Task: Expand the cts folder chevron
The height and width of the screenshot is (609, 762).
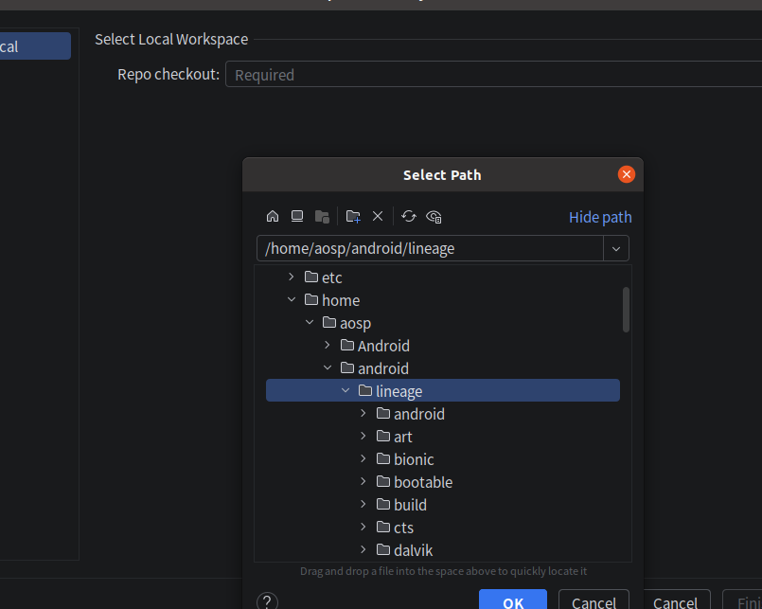Action: (363, 527)
